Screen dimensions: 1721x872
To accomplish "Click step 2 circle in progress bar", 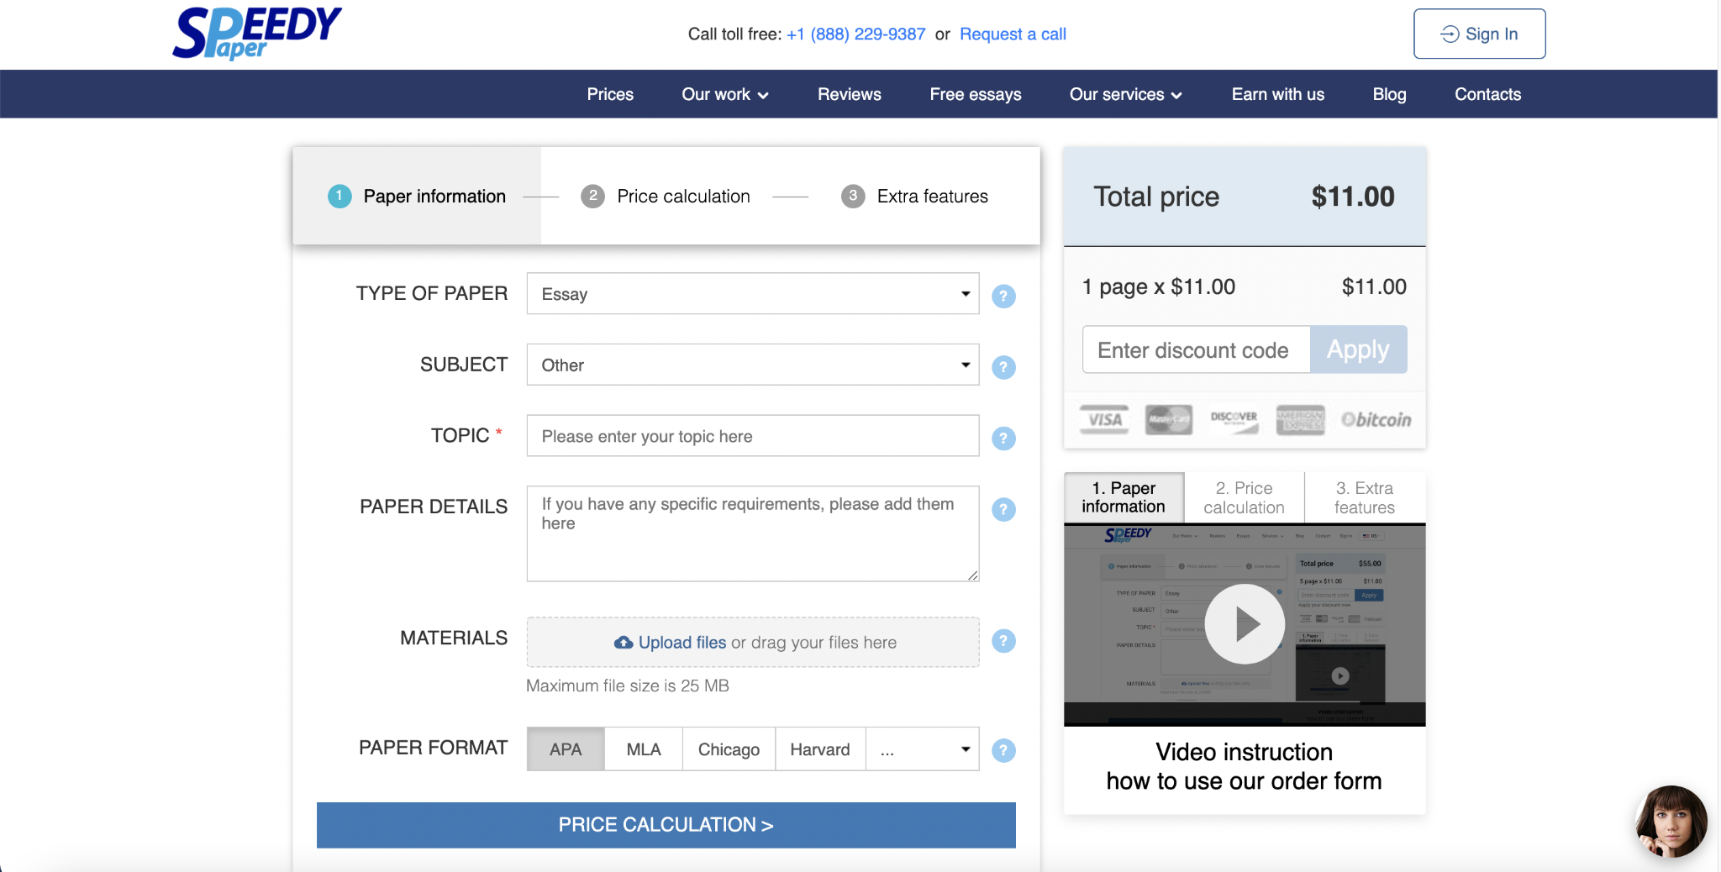I will pyautogui.click(x=592, y=197).
